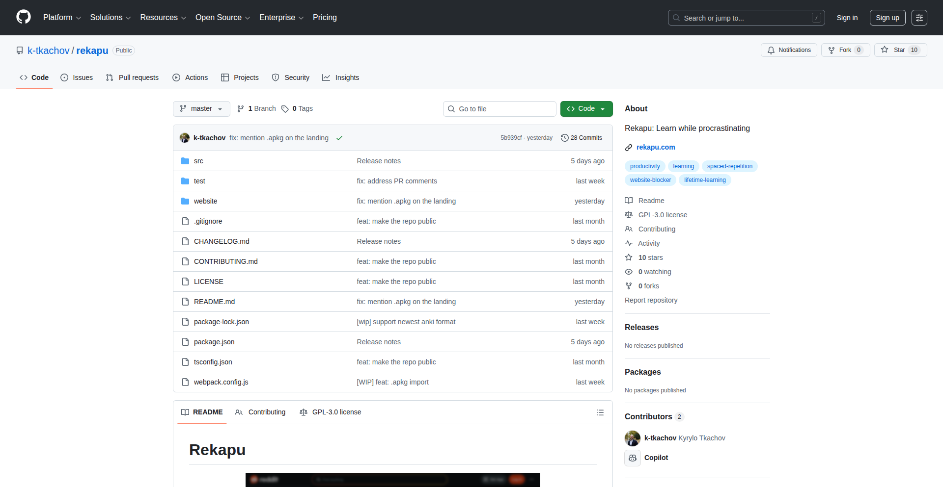Open commit 5b939cf link

tap(511, 138)
